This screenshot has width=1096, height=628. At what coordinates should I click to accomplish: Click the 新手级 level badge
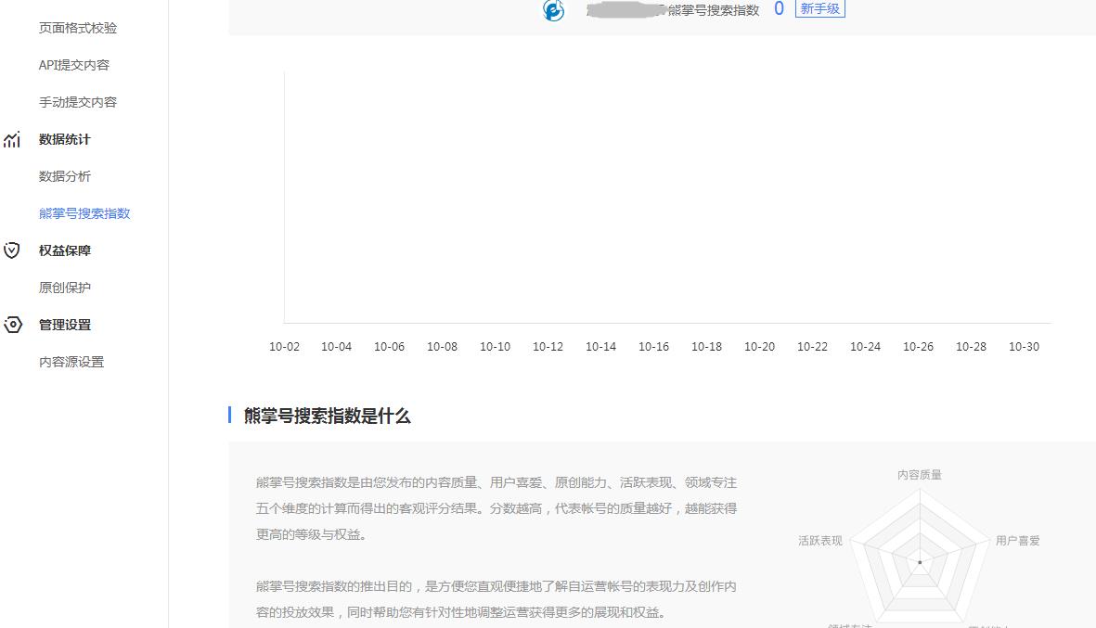pos(819,9)
